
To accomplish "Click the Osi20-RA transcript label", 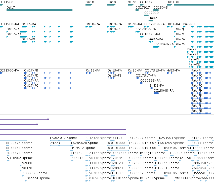I will [x=135, y=24].
